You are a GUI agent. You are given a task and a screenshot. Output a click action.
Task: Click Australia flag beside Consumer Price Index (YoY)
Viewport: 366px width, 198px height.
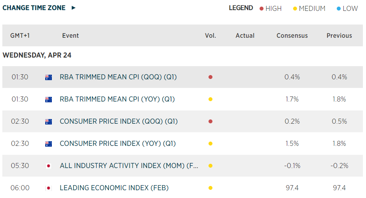coord(49,144)
